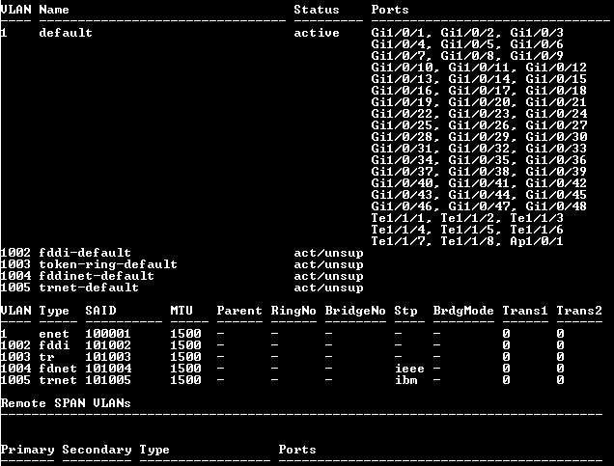Screen dimensions: 614x466
Task: Select port Gi1/0/20
Action: [479, 102]
